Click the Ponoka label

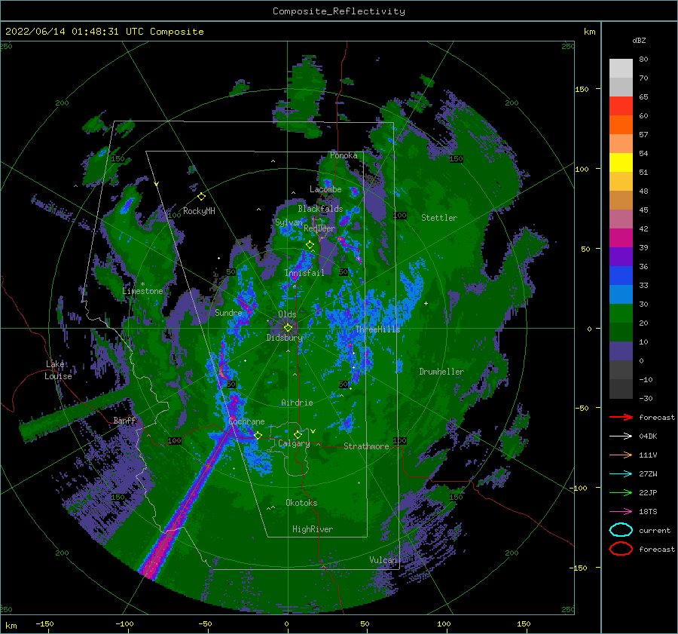click(344, 155)
